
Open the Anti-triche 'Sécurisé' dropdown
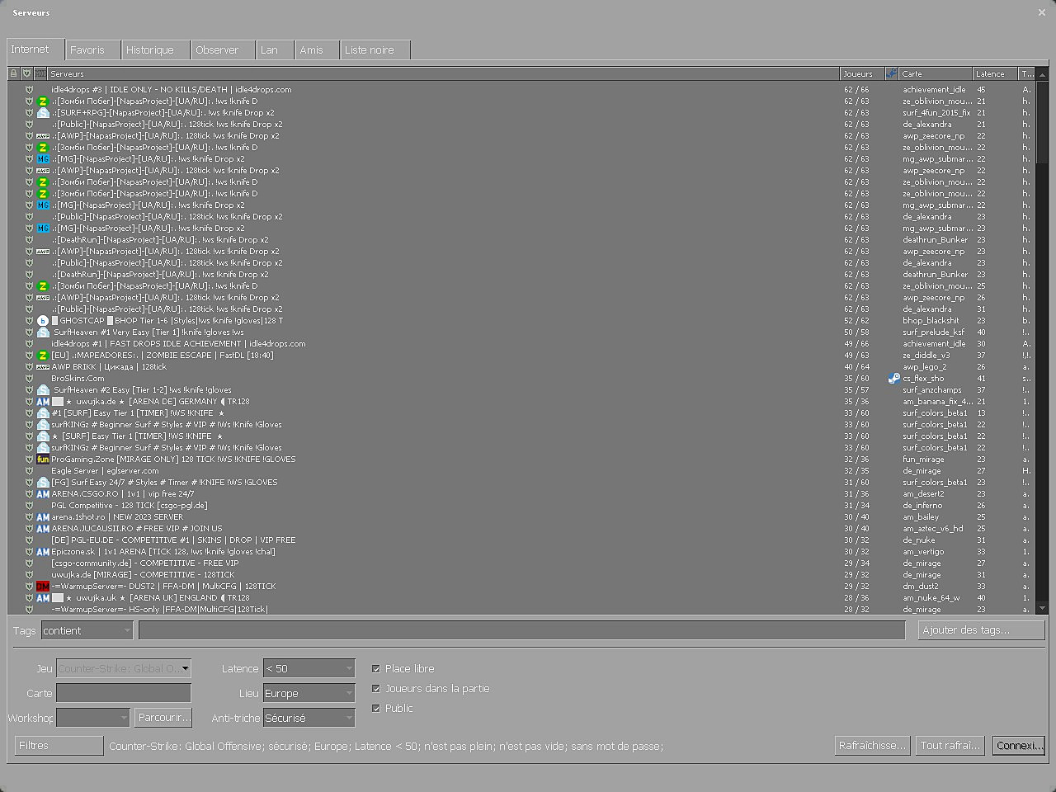coord(309,718)
